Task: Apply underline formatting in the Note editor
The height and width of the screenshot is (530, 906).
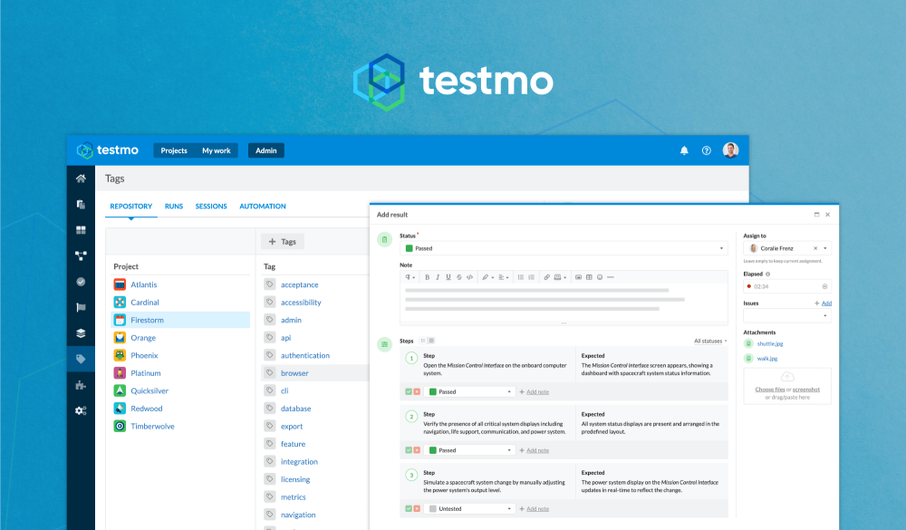Action: (448, 277)
